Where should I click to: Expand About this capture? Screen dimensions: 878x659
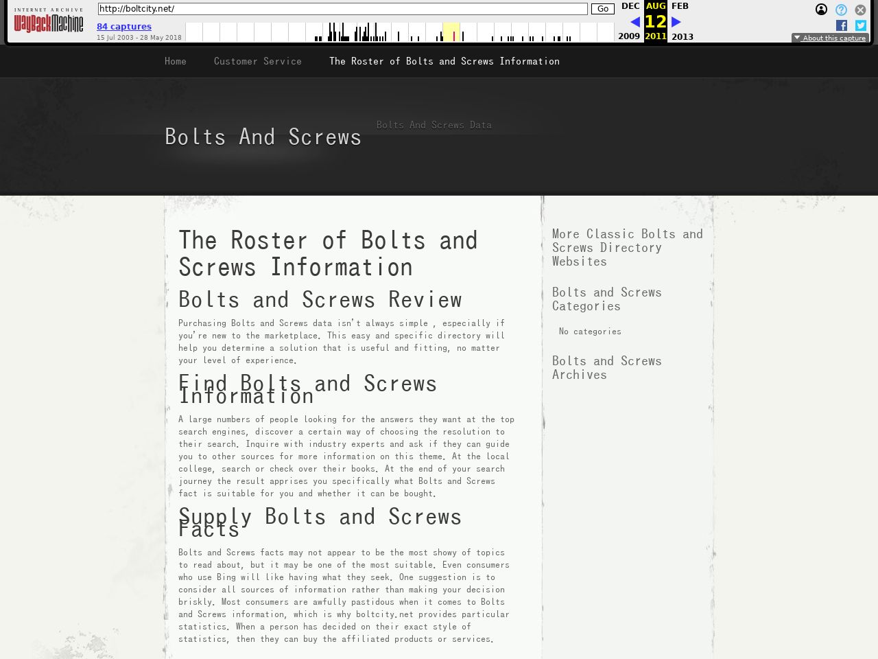tap(830, 38)
